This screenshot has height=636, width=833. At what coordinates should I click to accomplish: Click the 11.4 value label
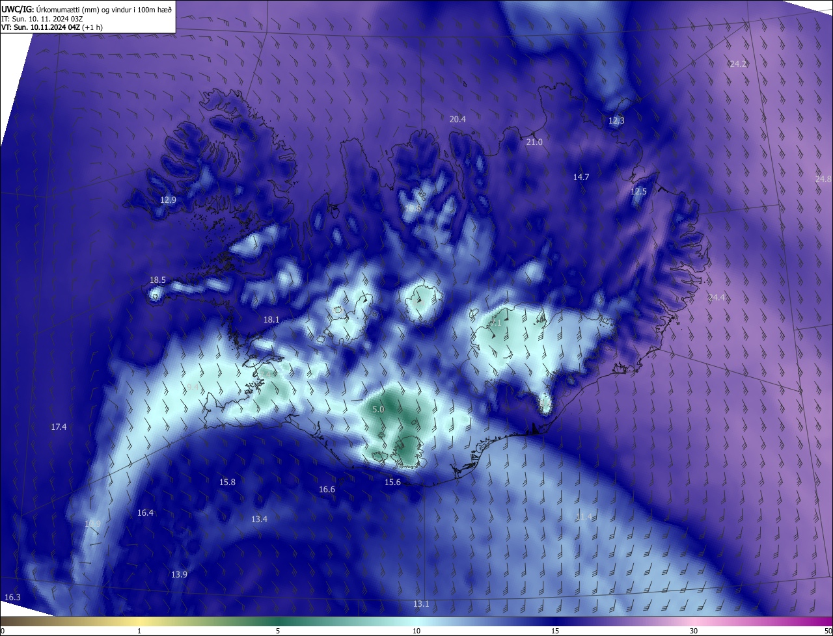pyautogui.click(x=584, y=516)
